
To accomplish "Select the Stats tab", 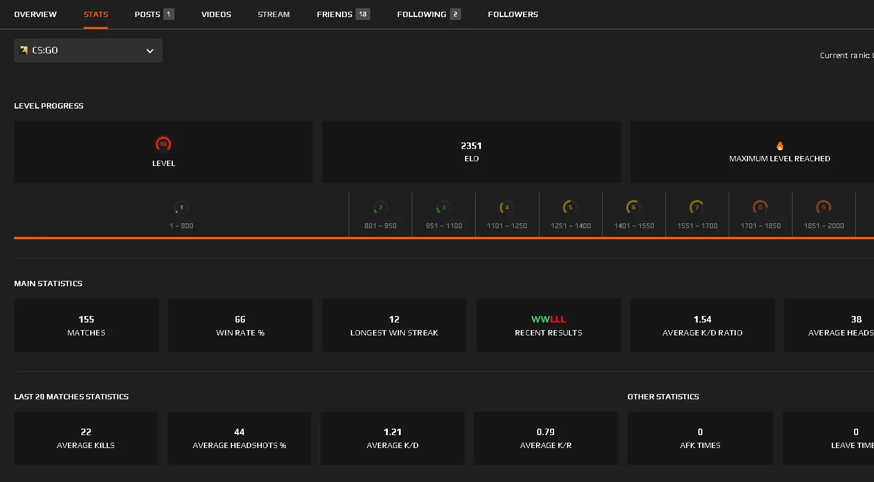I will [95, 14].
